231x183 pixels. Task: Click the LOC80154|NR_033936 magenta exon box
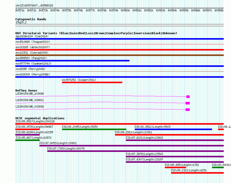pos(188,110)
